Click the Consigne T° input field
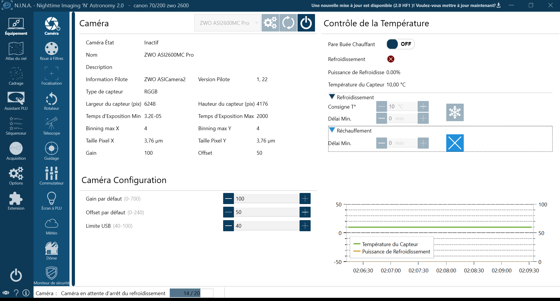This screenshot has width=560, height=301. point(402,107)
